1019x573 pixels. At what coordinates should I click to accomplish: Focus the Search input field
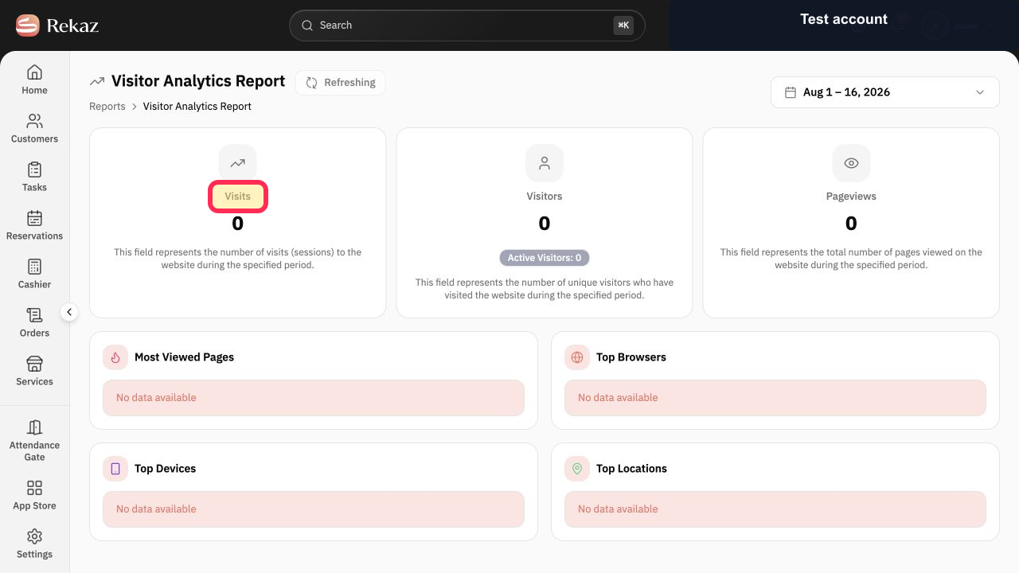[467, 25]
